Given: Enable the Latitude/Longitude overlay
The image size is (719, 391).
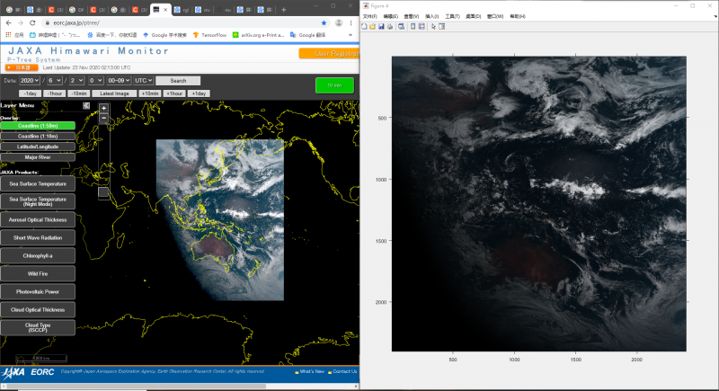Looking at the screenshot, I should [37, 147].
